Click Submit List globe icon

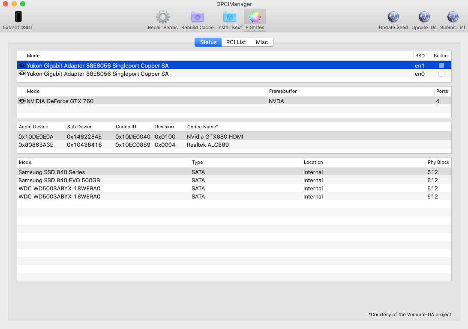point(453,17)
